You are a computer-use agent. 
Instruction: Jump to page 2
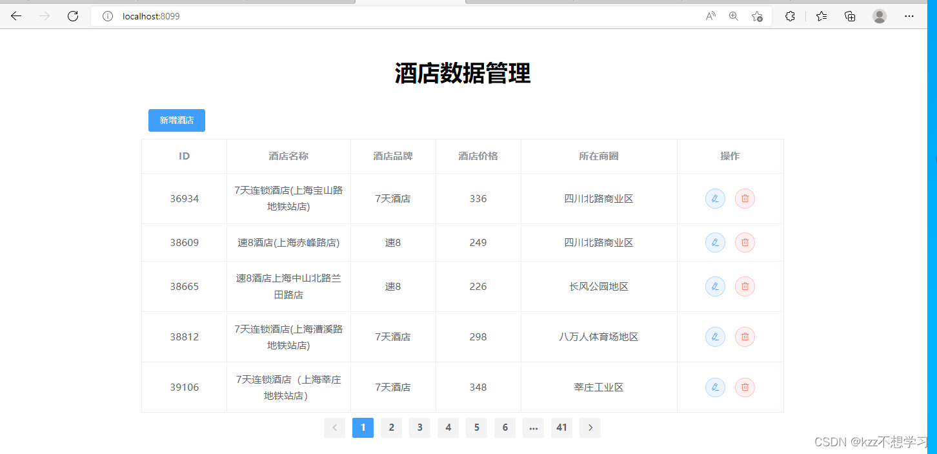pyautogui.click(x=391, y=428)
